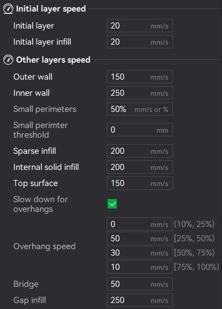Edit the Sparse infill speed value
This screenshot has width=222, height=309.
(140, 151)
